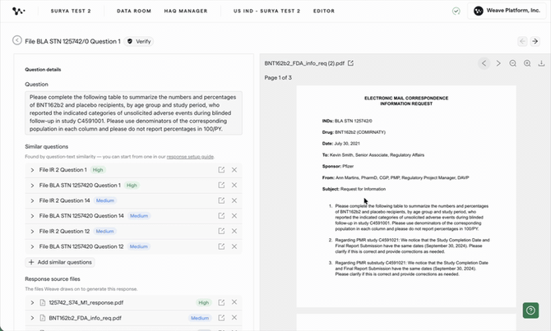
Task: Open the response setup guide link
Action: pos(190,157)
